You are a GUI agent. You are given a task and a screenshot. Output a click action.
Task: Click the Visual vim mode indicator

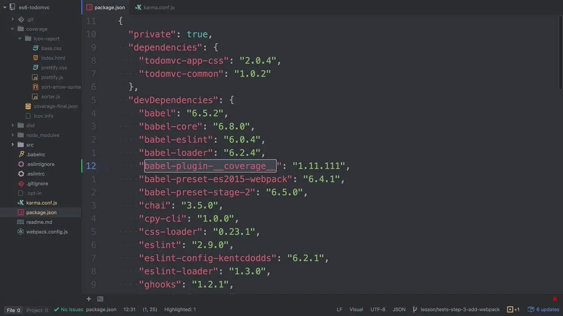(x=356, y=309)
